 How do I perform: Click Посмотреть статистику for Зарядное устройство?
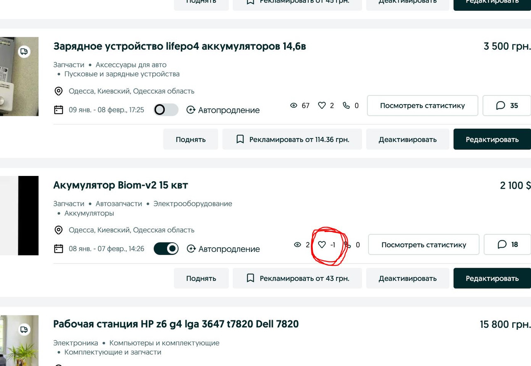(x=422, y=105)
